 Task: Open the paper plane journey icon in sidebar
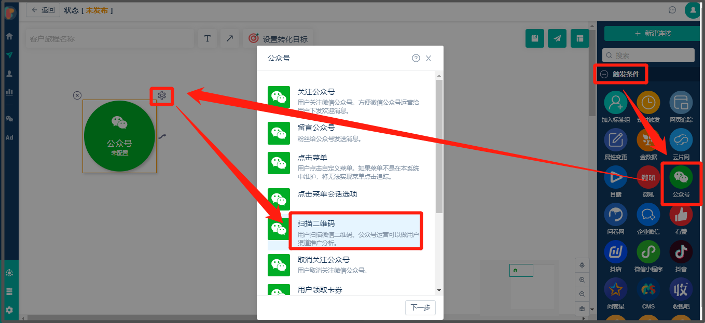9,55
